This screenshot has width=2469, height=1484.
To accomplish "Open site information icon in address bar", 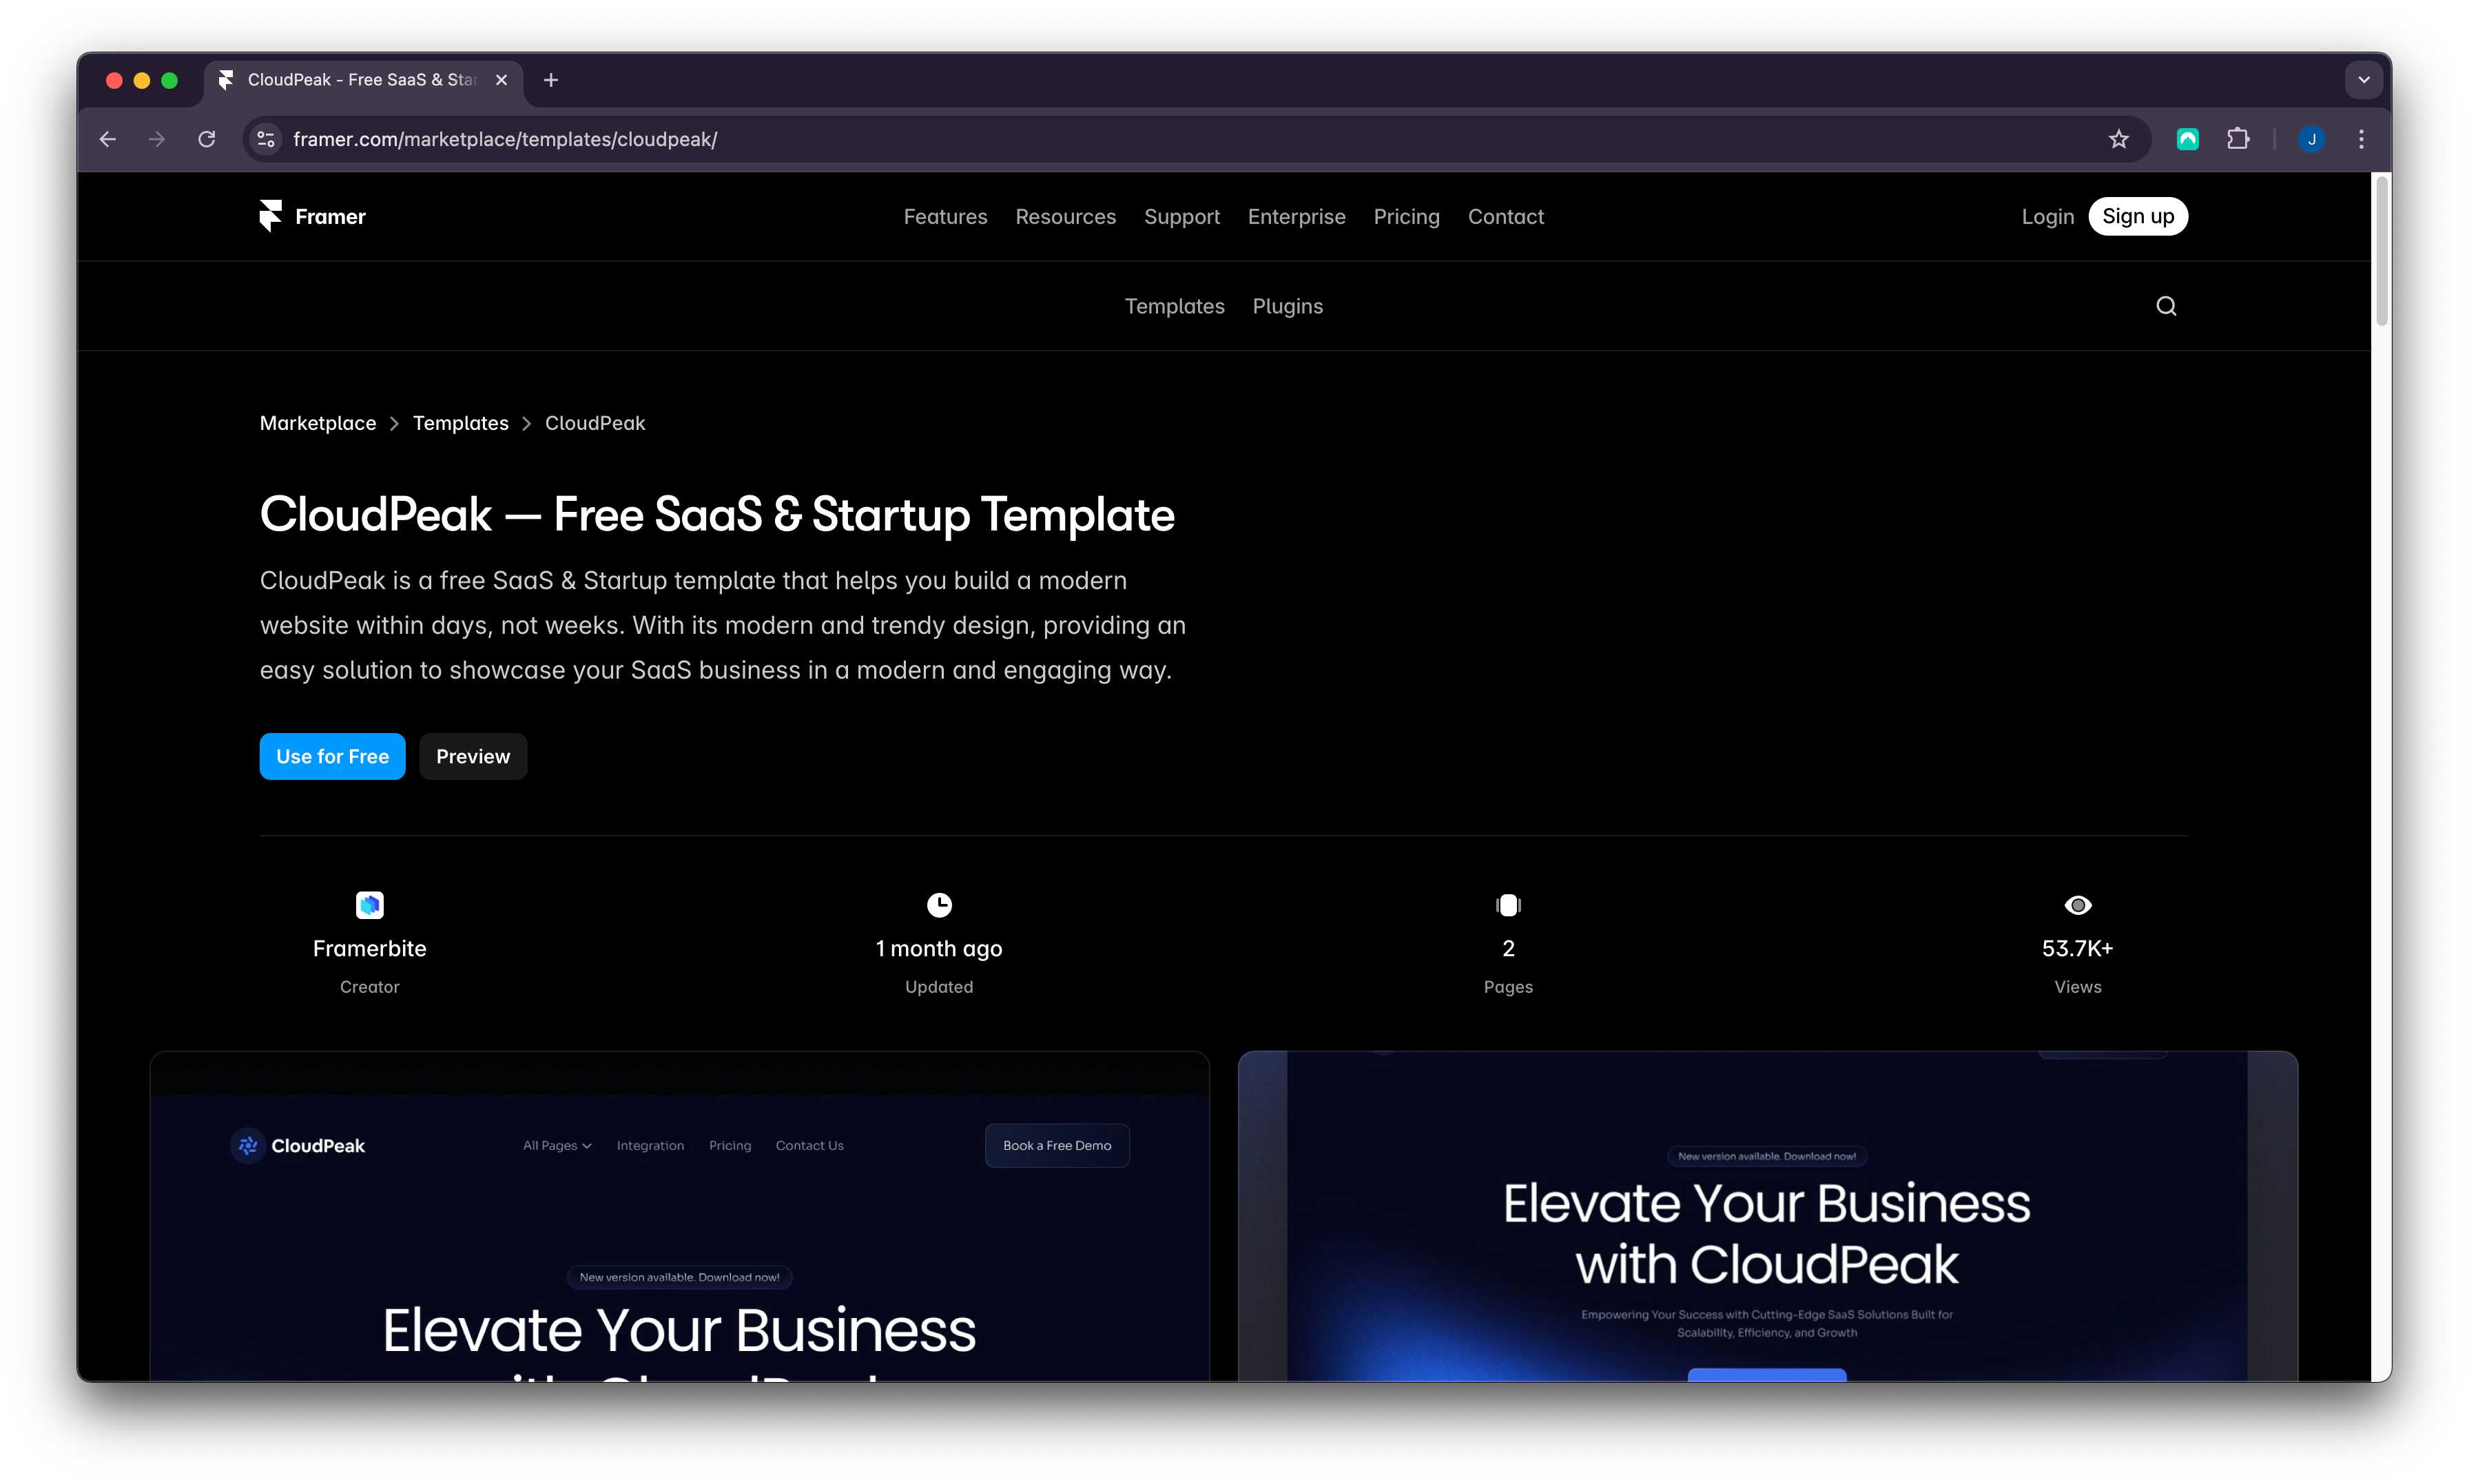I will [266, 139].
